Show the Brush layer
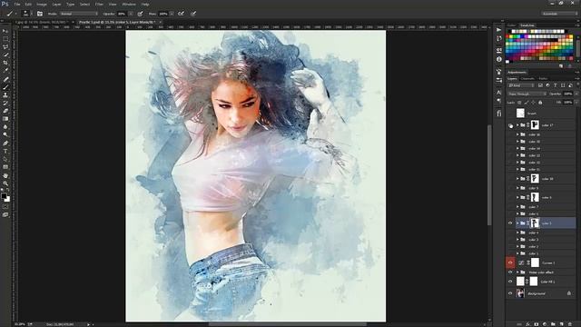 [x=510, y=113]
